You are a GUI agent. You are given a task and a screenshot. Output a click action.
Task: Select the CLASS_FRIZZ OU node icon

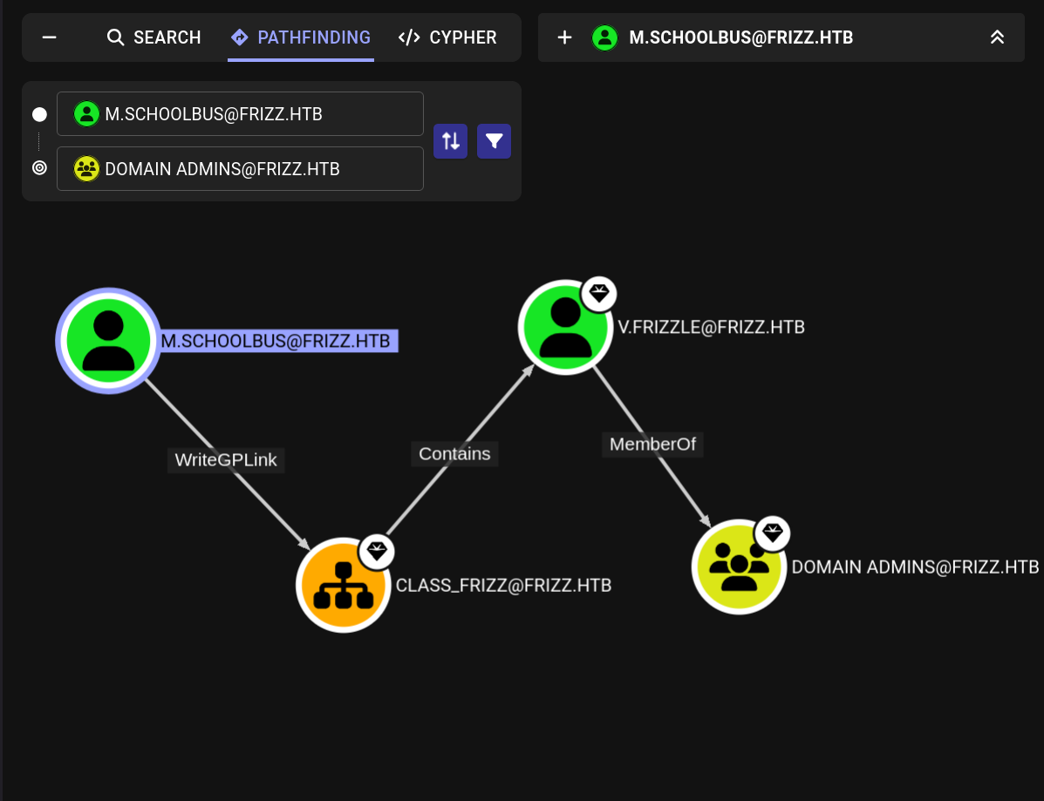pyautogui.click(x=343, y=585)
